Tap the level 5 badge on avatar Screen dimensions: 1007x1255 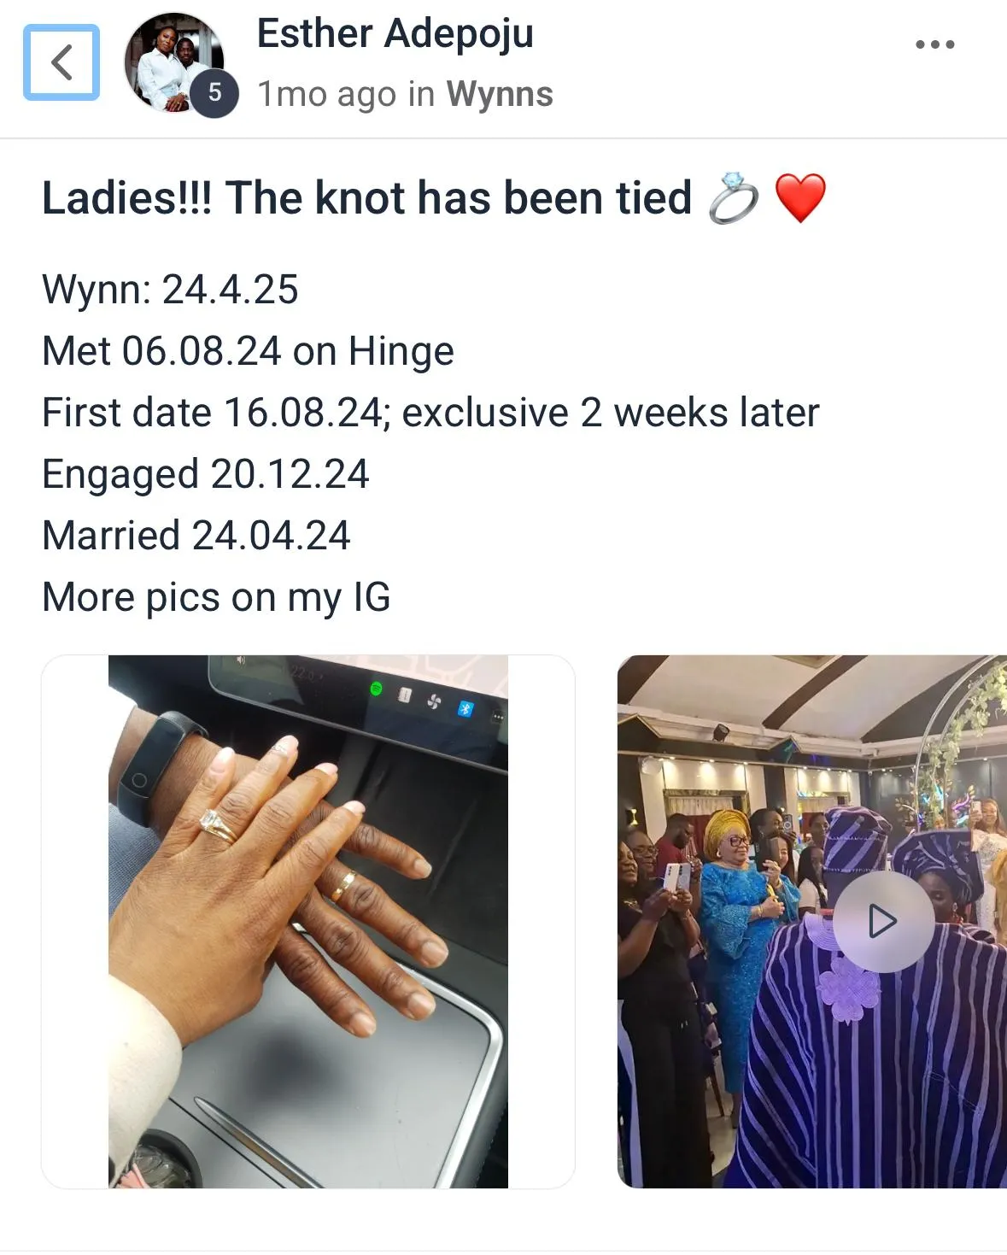[x=214, y=92]
